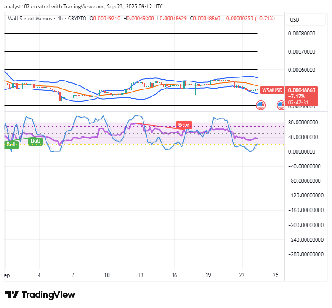332x308 pixels.
Task: Click the -160.00000000 axis label
Action: tap(306, 210)
